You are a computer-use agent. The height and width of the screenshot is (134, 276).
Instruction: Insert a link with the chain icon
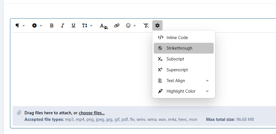(x=117, y=26)
